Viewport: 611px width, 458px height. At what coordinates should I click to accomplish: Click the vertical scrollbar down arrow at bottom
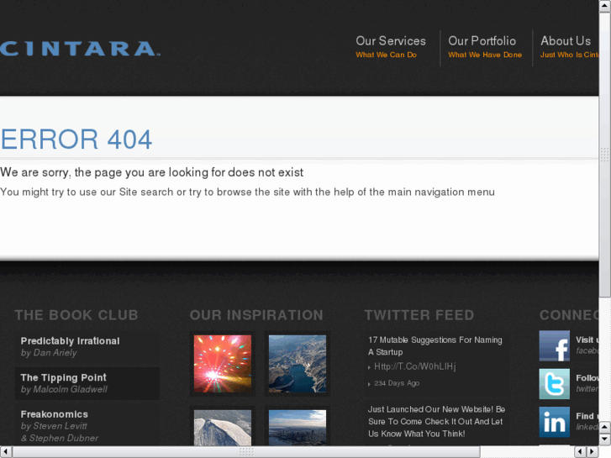tap(605, 439)
